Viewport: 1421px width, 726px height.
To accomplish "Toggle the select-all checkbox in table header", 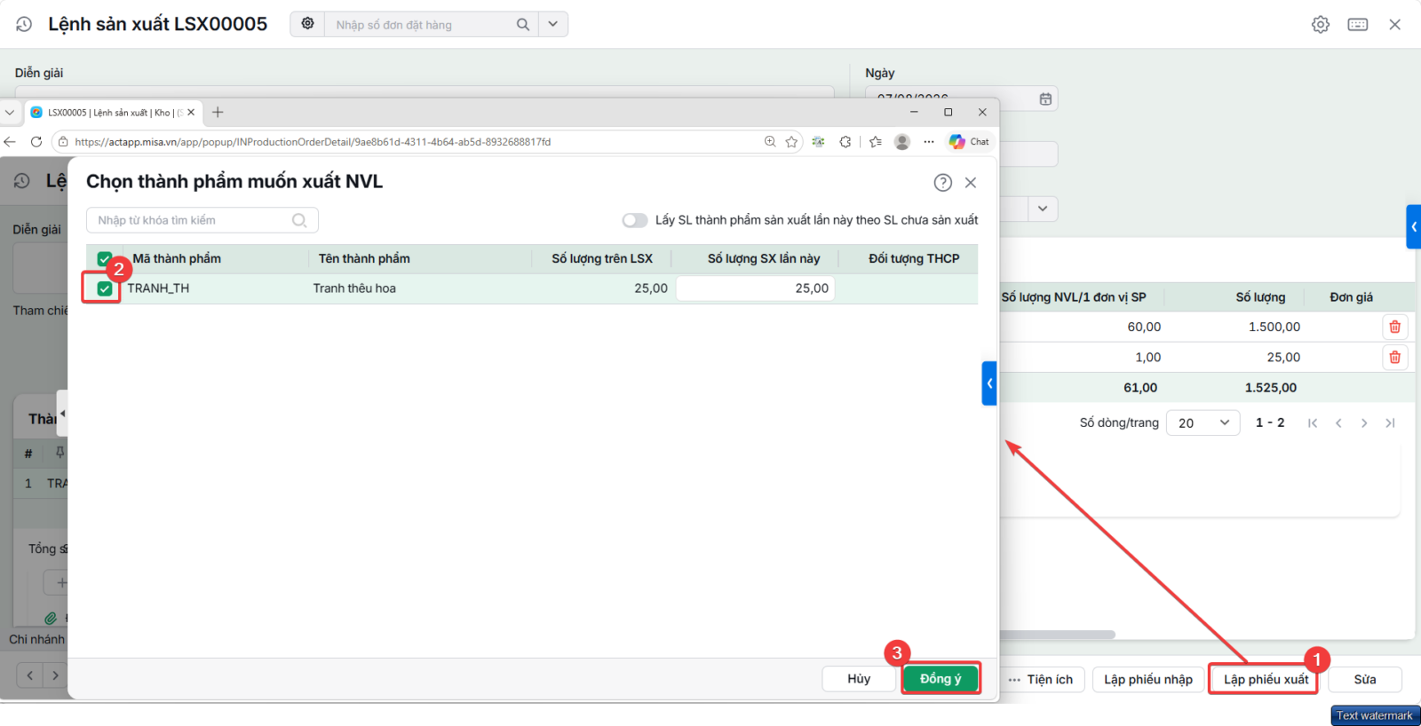I will 105,259.
